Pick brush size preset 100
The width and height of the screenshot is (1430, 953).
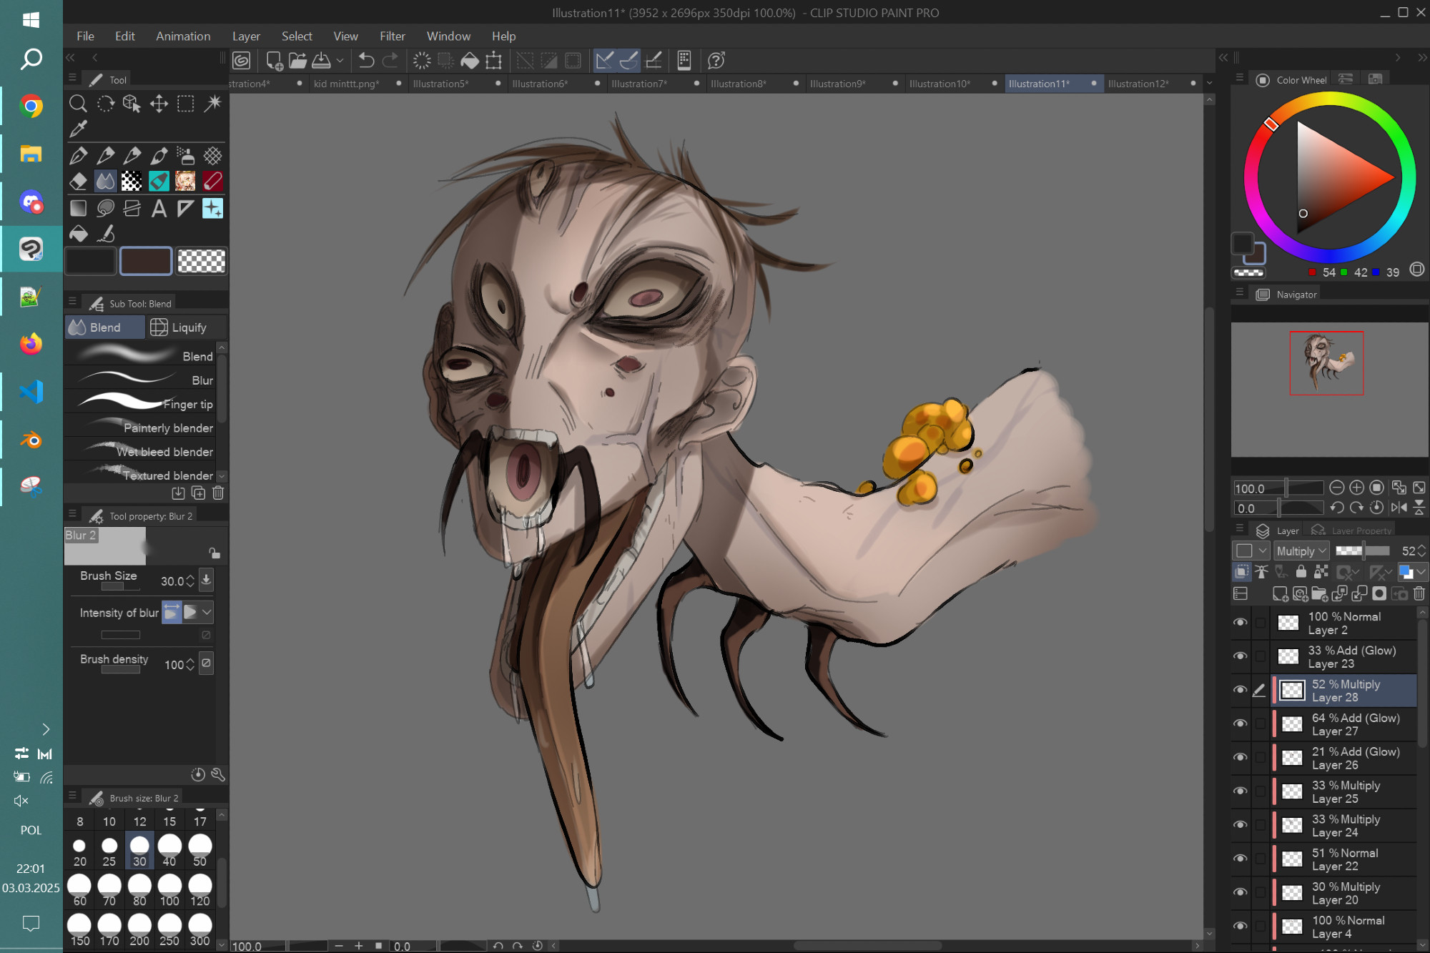[169, 890]
